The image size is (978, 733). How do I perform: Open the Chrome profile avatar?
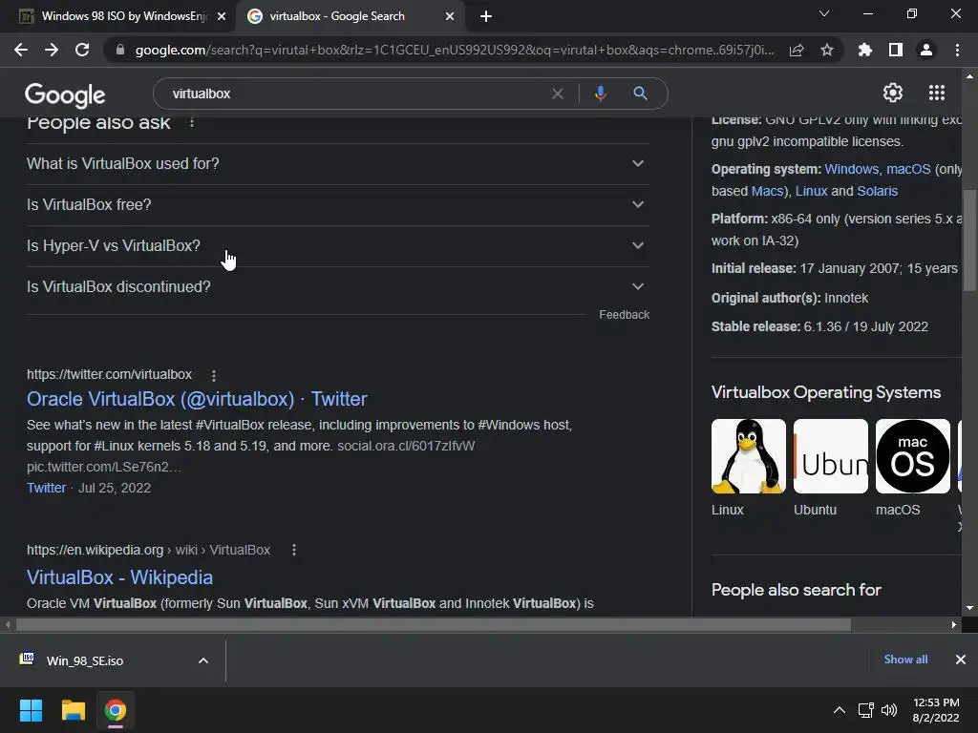[926, 50]
